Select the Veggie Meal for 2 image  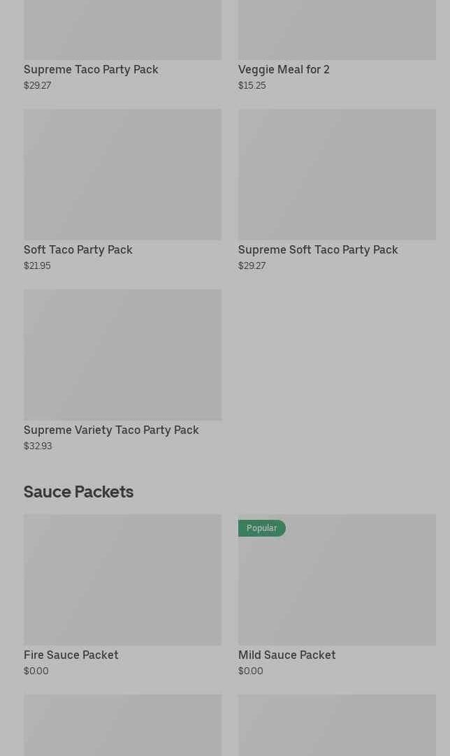337,29
